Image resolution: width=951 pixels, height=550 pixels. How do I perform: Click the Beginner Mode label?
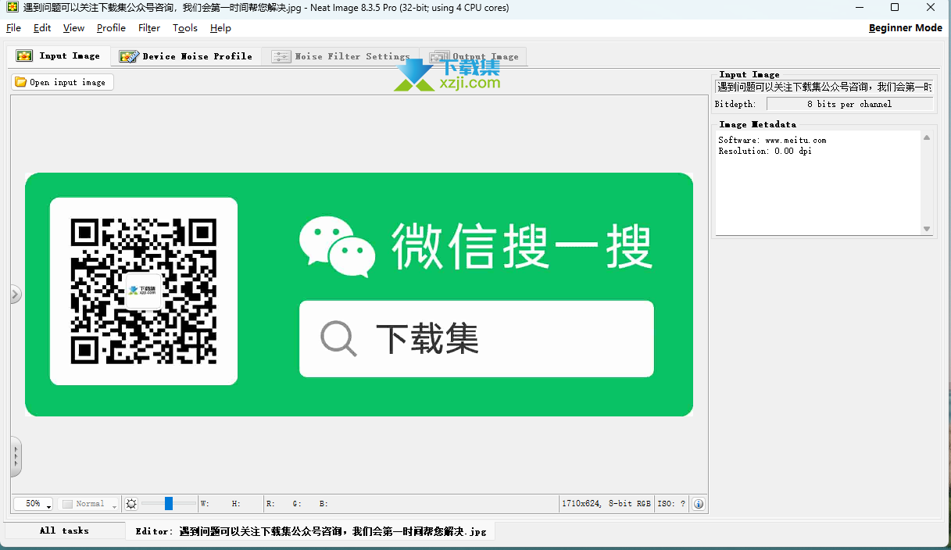pyautogui.click(x=906, y=27)
